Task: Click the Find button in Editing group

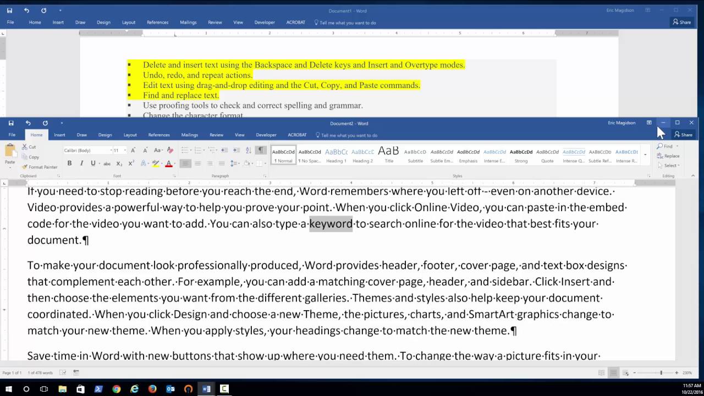Action: (x=665, y=146)
